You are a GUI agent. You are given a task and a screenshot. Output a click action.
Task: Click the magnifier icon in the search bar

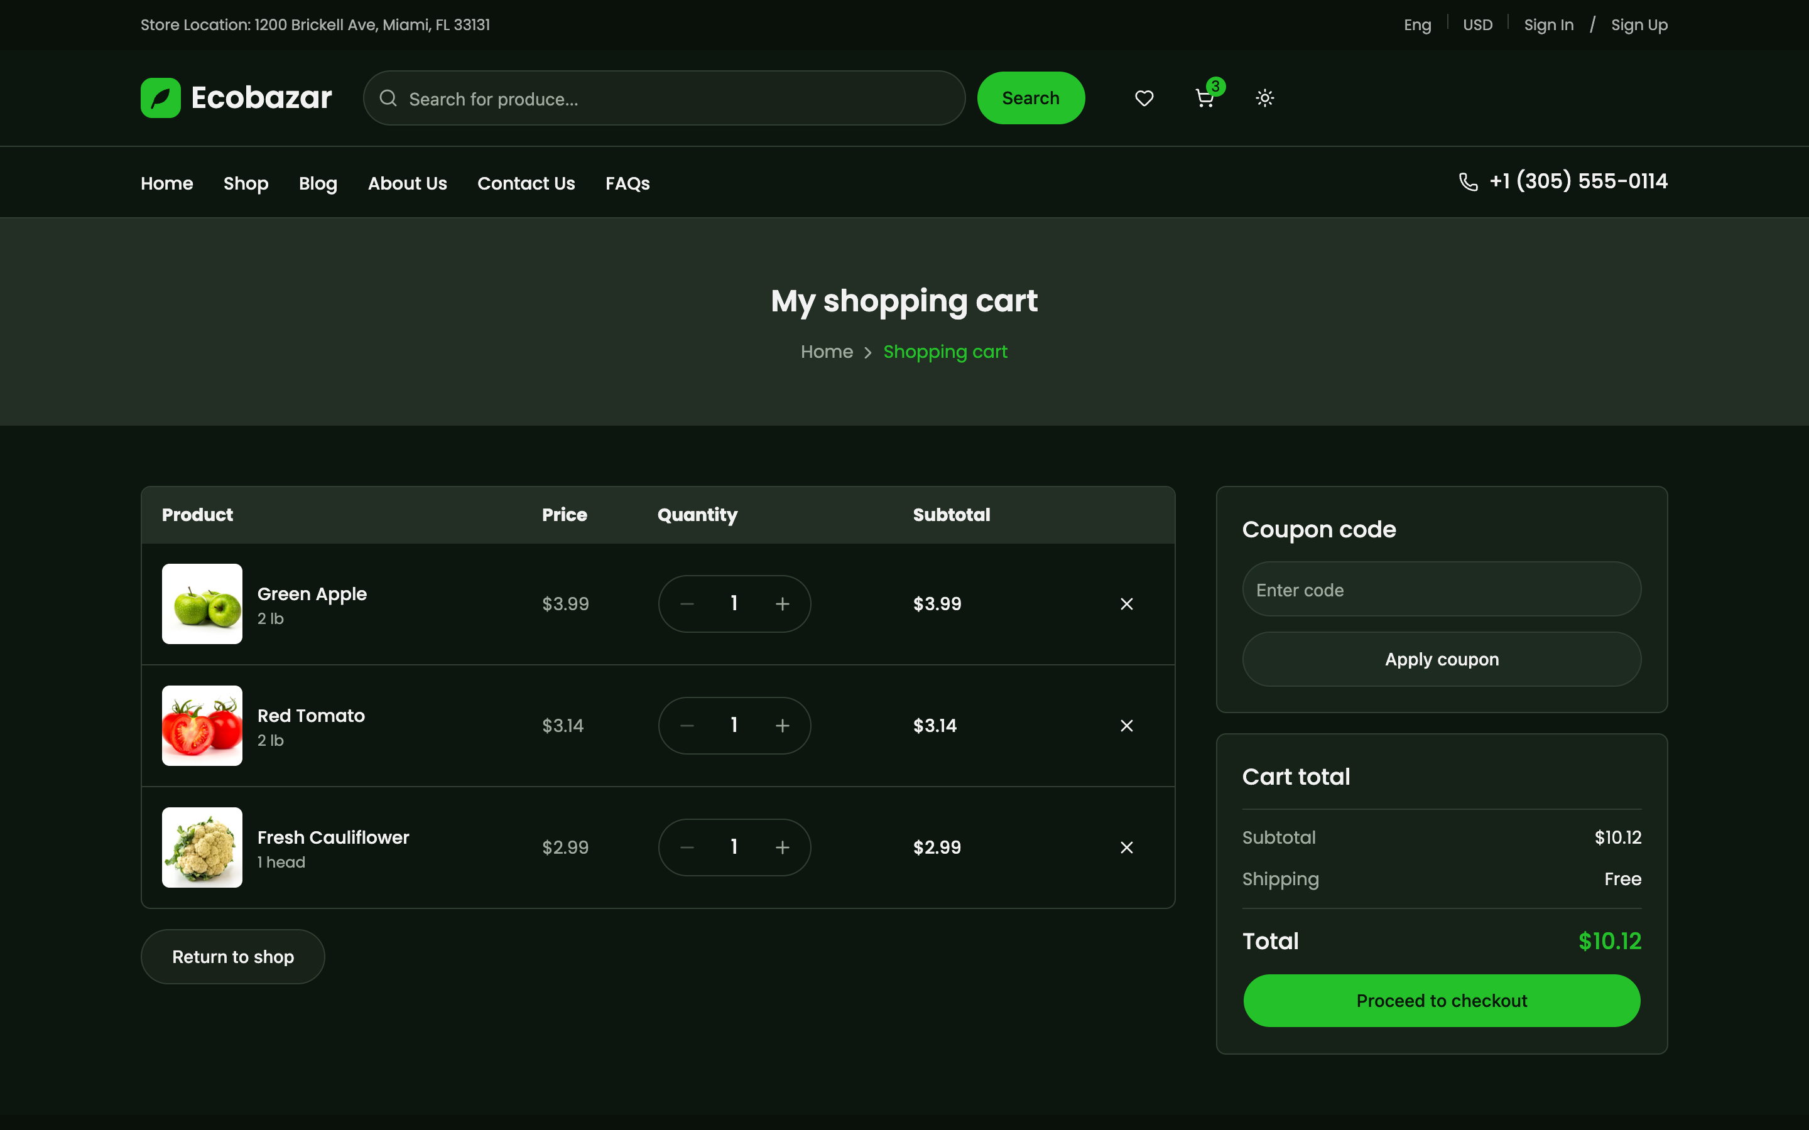tap(388, 98)
